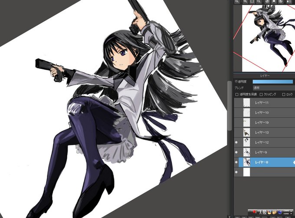Image resolution: width=295 pixels, height=218 pixels.
Task: Click the white bottom layer thumbnail
Action: [x=247, y=172]
